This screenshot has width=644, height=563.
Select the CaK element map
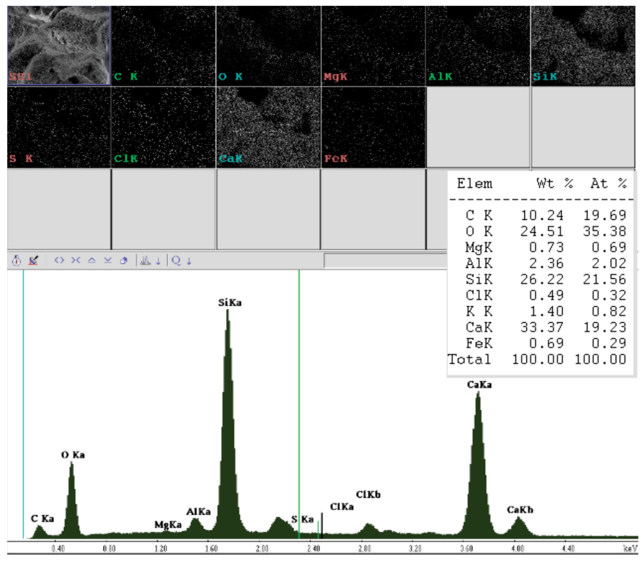coord(268,127)
